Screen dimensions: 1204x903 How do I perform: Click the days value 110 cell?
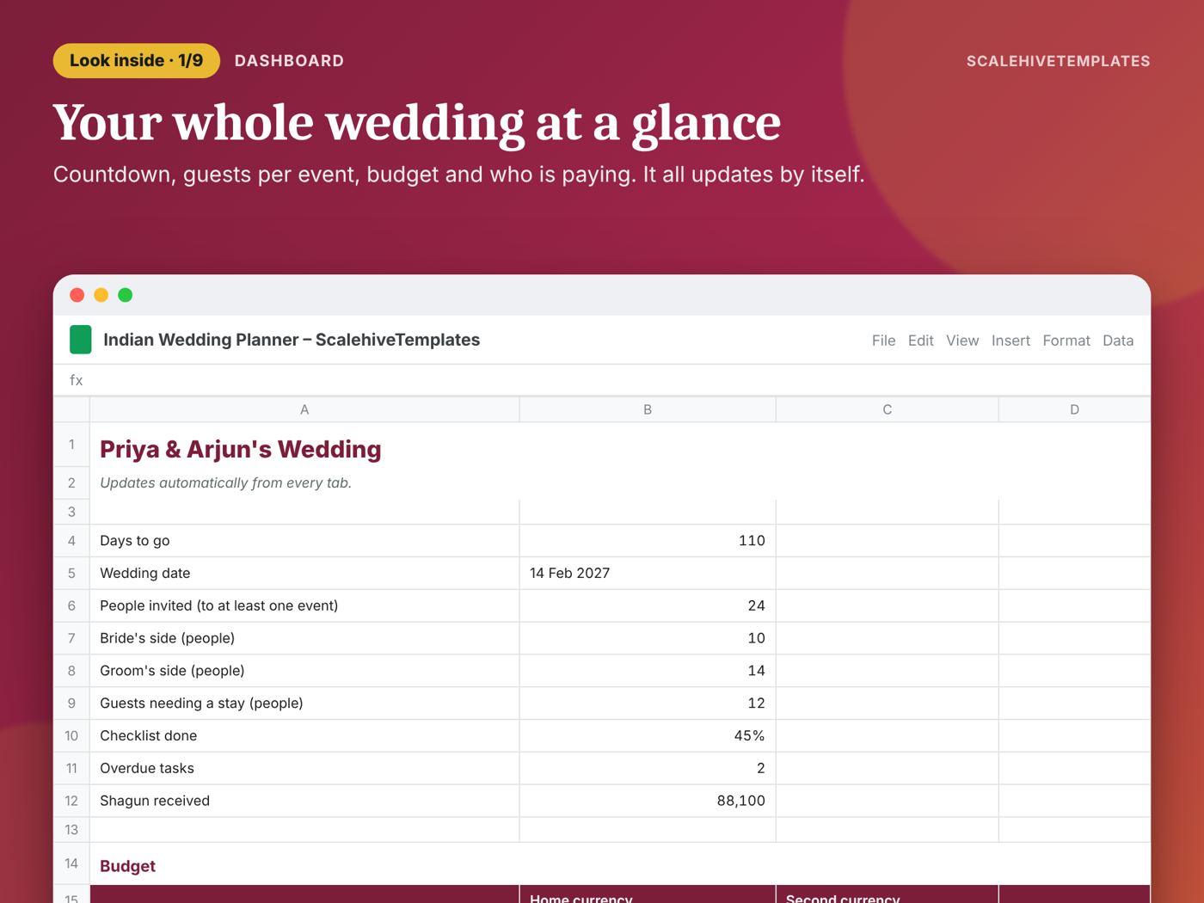click(648, 541)
